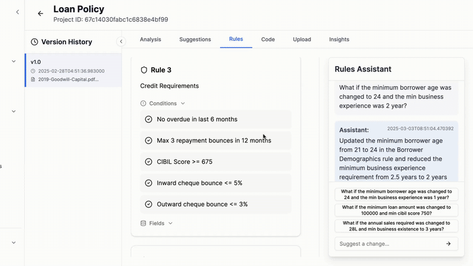The height and width of the screenshot is (266, 473).
Task: Toggle the 'No overdue in last 6 months' check
Action: pos(148,119)
